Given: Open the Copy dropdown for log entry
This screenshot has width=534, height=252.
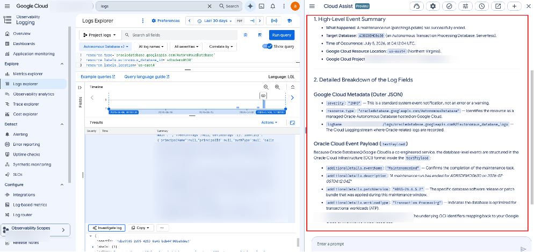Looking at the screenshot, I should [141, 228].
